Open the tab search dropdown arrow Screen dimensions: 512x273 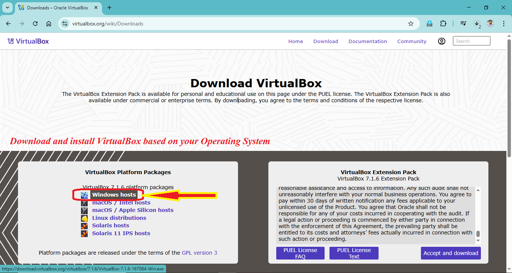point(7,7)
